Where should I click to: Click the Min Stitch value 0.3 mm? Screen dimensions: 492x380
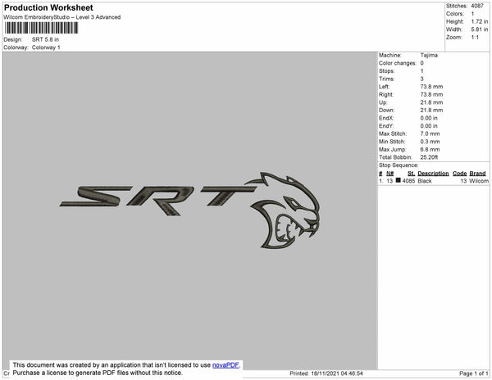pos(430,142)
